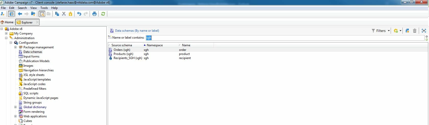
Task: Select Dynamic JavaScript pages in the tree
Action: [41, 98]
